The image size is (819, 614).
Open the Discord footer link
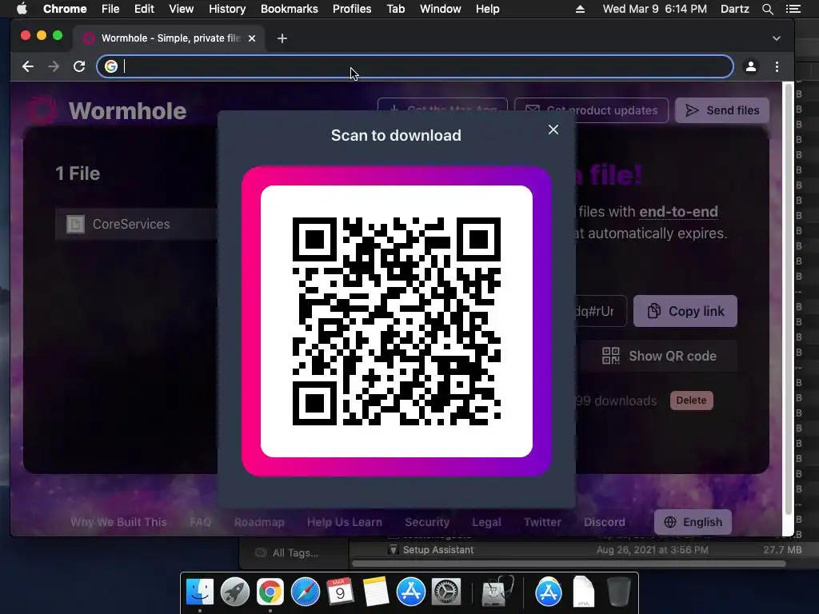coord(605,522)
